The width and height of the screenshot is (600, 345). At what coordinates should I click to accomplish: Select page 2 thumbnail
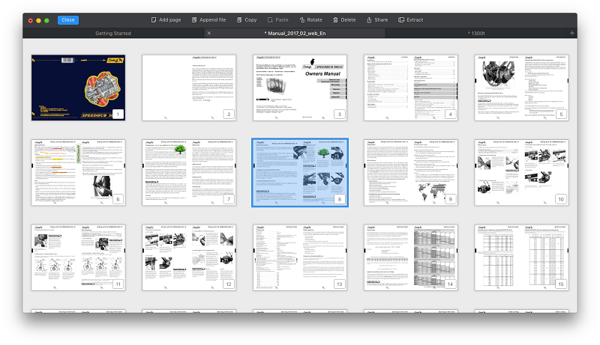189,88
